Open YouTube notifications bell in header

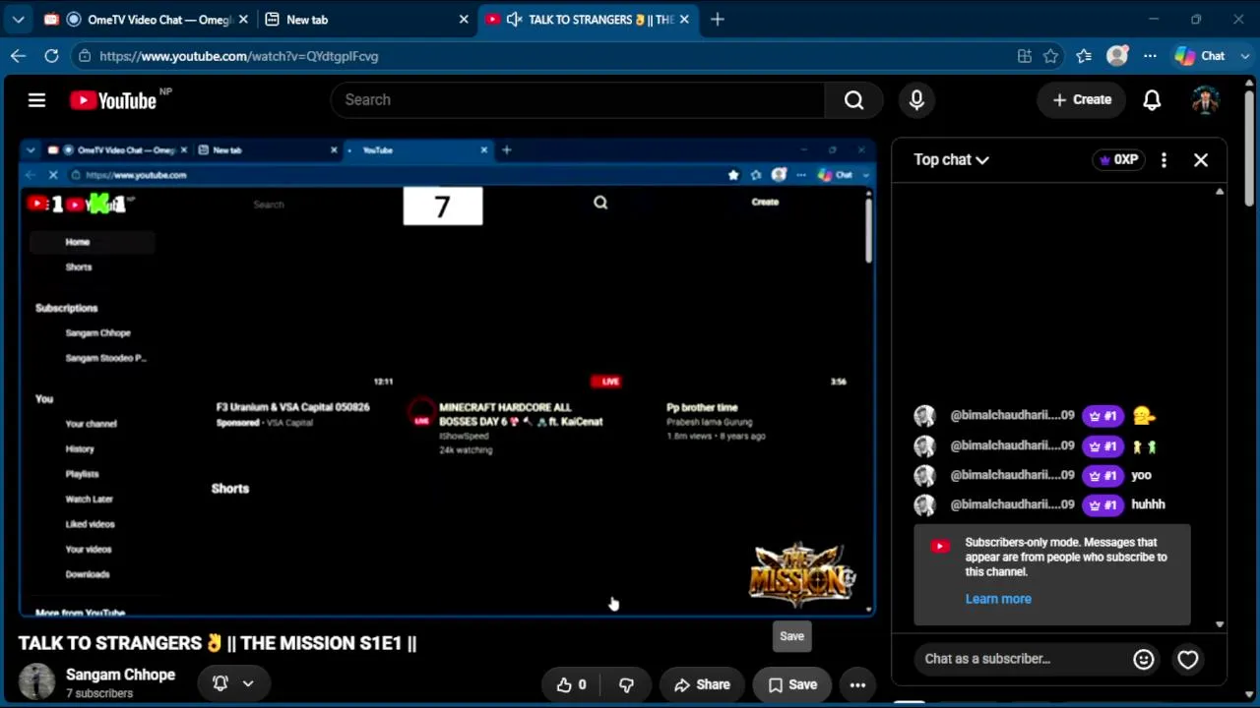[1152, 99]
